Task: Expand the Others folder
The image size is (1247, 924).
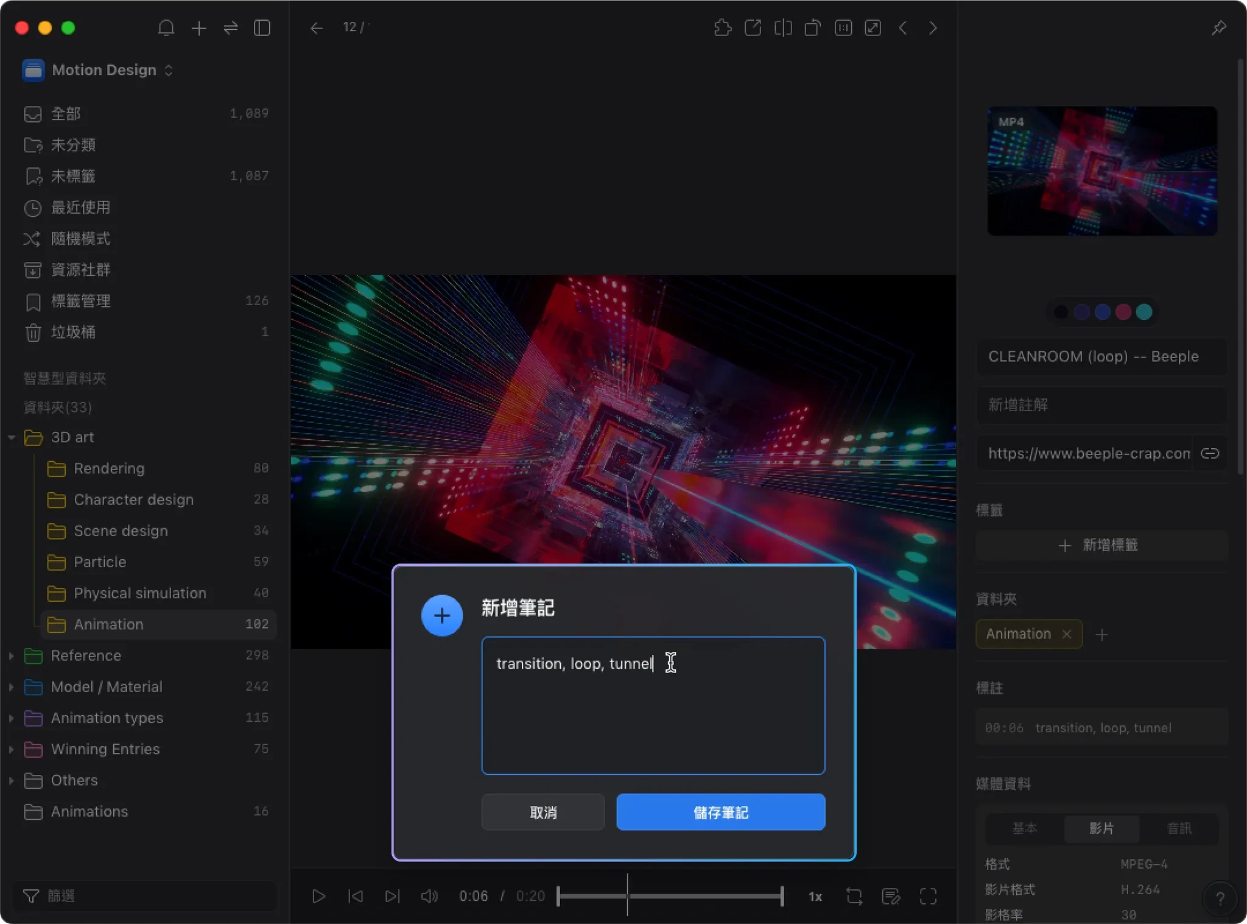Action: click(12, 780)
